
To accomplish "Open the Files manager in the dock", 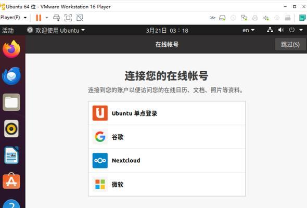I will click(11, 102).
